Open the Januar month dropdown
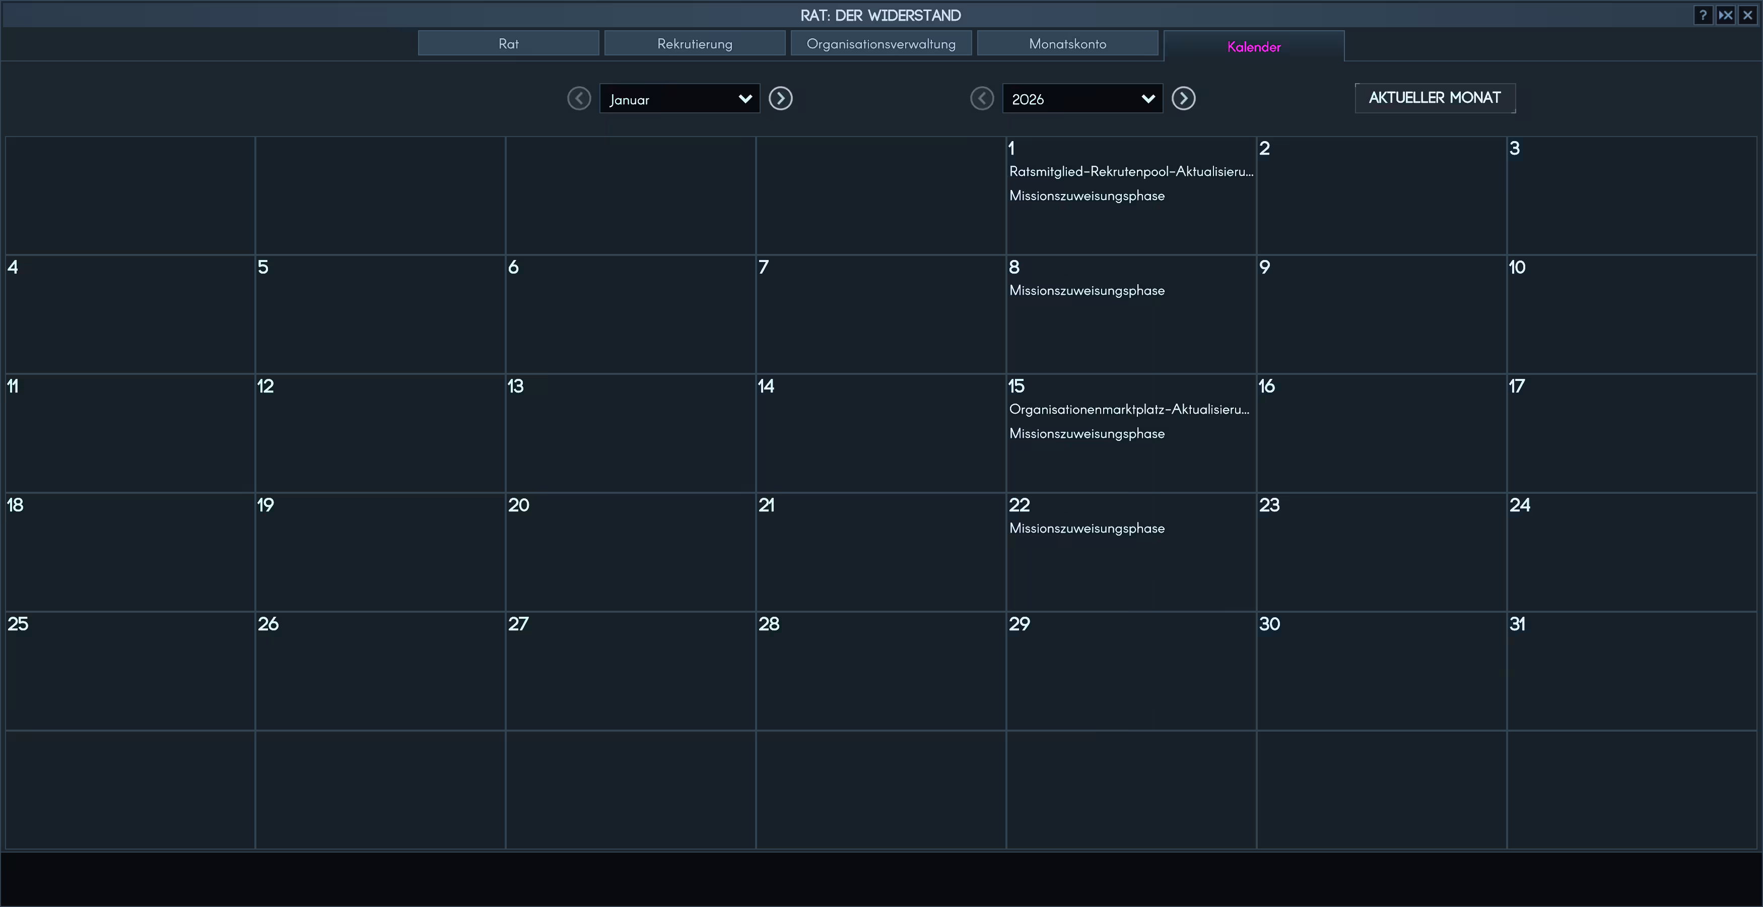 pos(680,99)
